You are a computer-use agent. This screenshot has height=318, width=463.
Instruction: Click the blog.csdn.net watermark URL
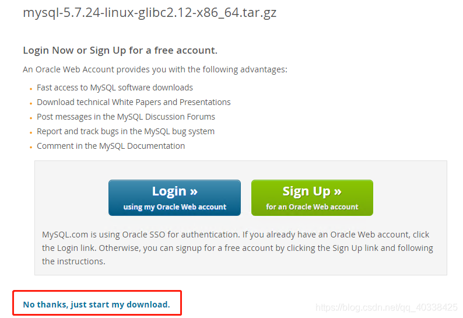click(387, 307)
